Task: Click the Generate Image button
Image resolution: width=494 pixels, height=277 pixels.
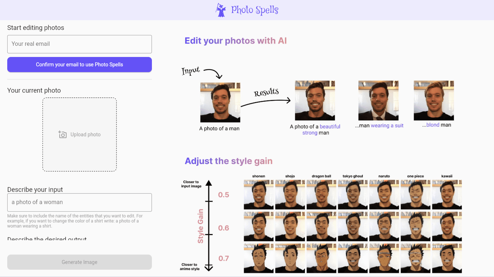Action: click(x=80, y=262)
